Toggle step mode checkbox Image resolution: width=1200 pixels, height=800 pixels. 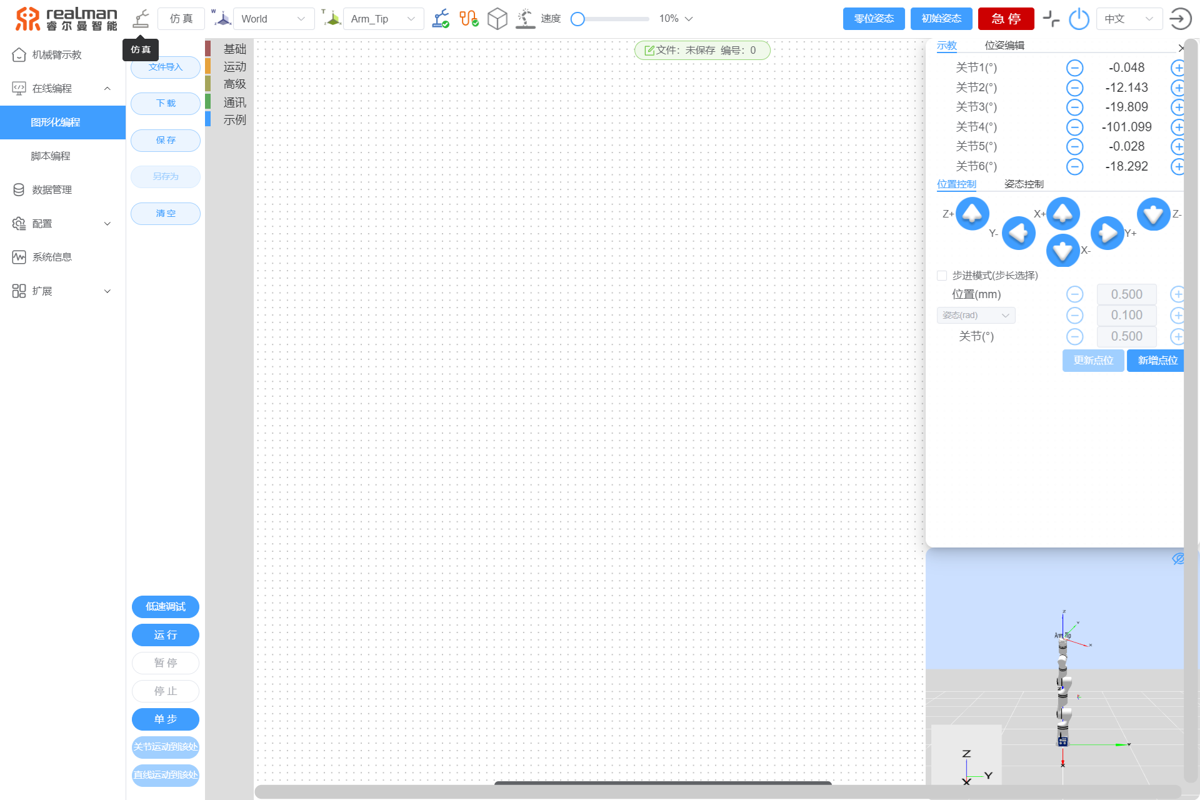pyautogui.click(x=944, y=275)
